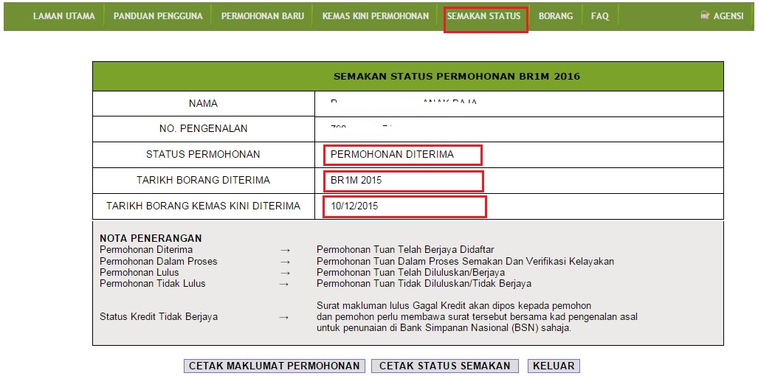The height and width of the screenshot is (376, 758).
Task: Click 'TARIKH BORANG KEMAS KINI DITERIMA' label
Action: point(203,206)
